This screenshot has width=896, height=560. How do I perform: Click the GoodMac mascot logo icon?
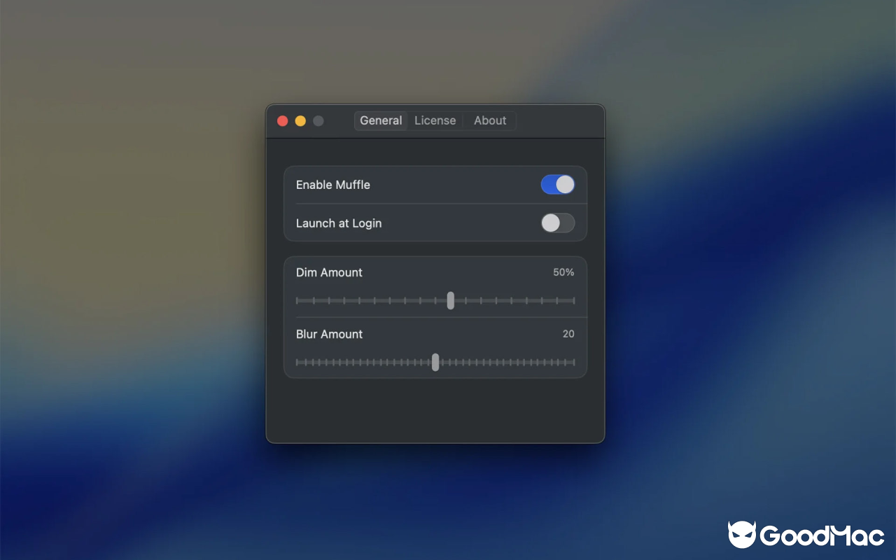tap(742, 534)
